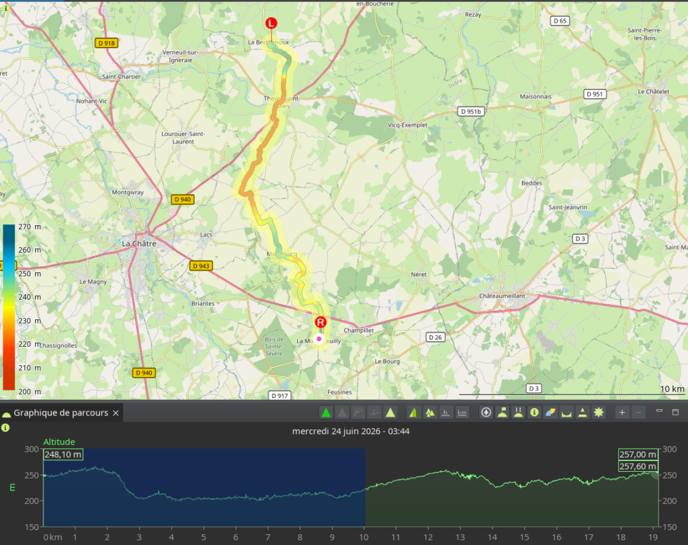Click the Saint-Chartier village label

[121, 77]
